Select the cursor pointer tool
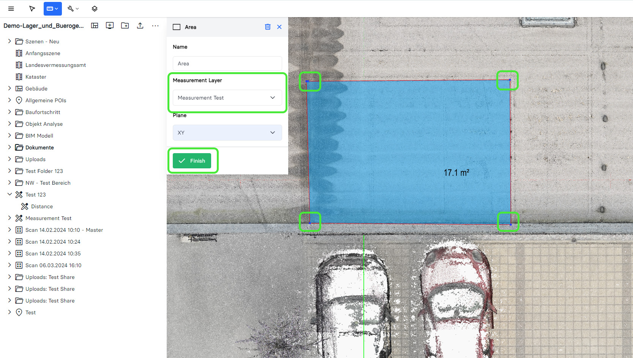Screen dimensions: 633x358 pyautogui.click(x=32, y=9)
